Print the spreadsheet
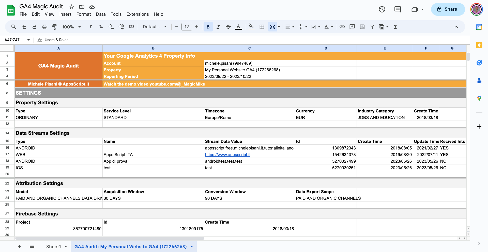The width and height of the screenshot is (488, 252). pyautogui.click(x=44, y=27)
